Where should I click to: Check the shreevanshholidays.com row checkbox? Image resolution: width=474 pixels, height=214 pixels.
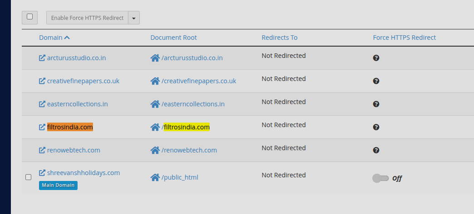(28, 177)
